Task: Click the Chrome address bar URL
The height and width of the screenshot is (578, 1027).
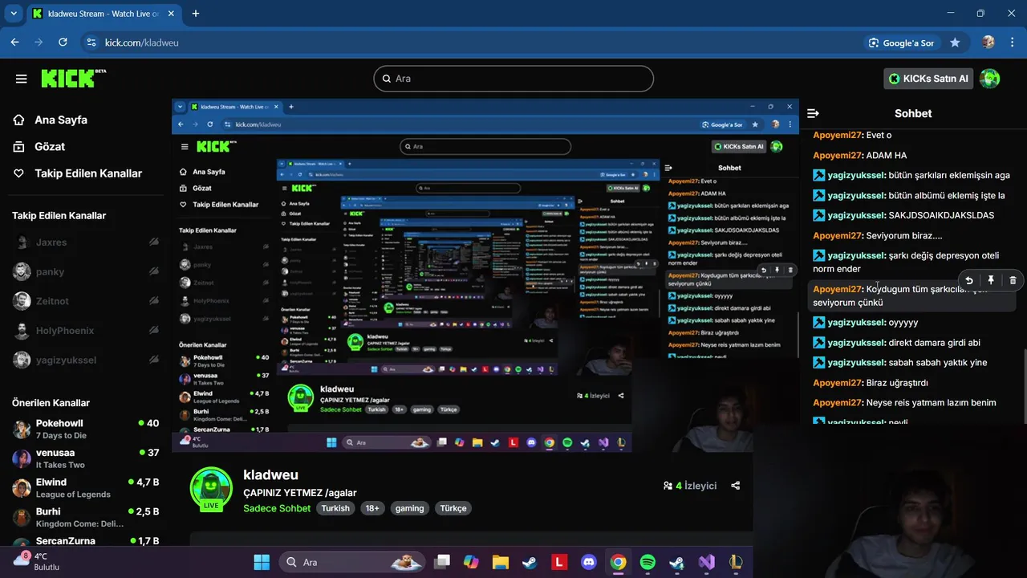Action: tap(141, 43)
